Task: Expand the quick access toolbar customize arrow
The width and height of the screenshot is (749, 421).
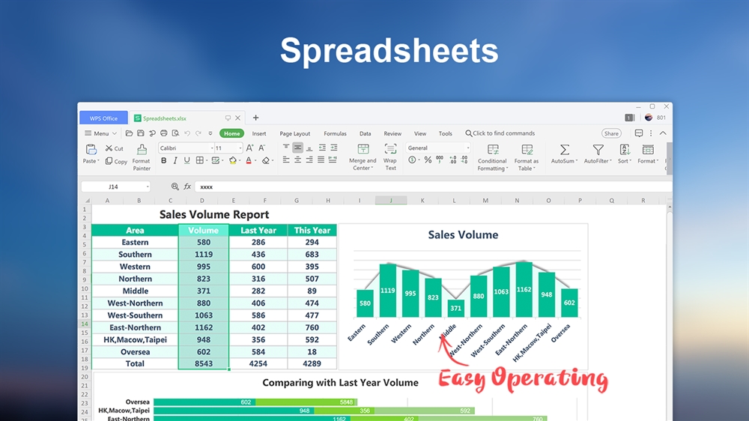Action: tap(210, 133)
